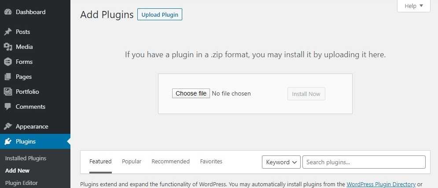Click the Choose file button

click(x=191, y=93)
